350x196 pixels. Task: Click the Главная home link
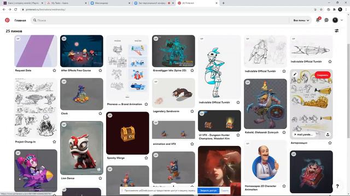(x=20, y=20)
